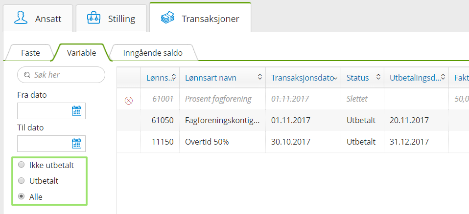Select the Utbetalt radio button
The width and height of the screenshot is (469, 214).
pos(21,181)
